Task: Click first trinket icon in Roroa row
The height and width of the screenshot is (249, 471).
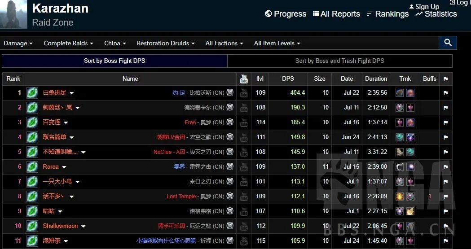Action: pos(400,167)
